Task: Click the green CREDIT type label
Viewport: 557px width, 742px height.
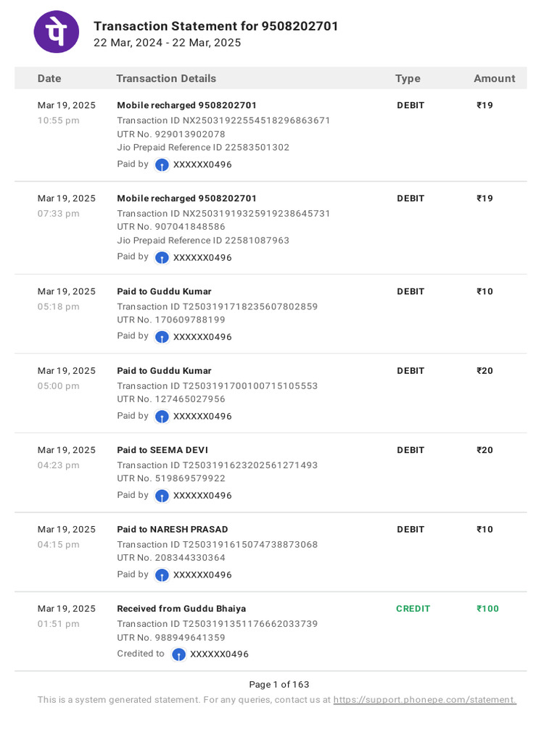Action: tap(413, 609)
